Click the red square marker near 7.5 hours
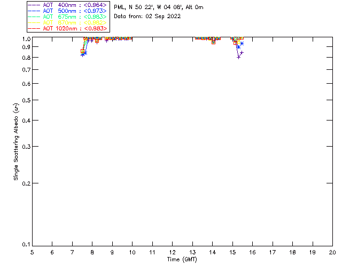342x273 pixels. click(x=82, y=51)
